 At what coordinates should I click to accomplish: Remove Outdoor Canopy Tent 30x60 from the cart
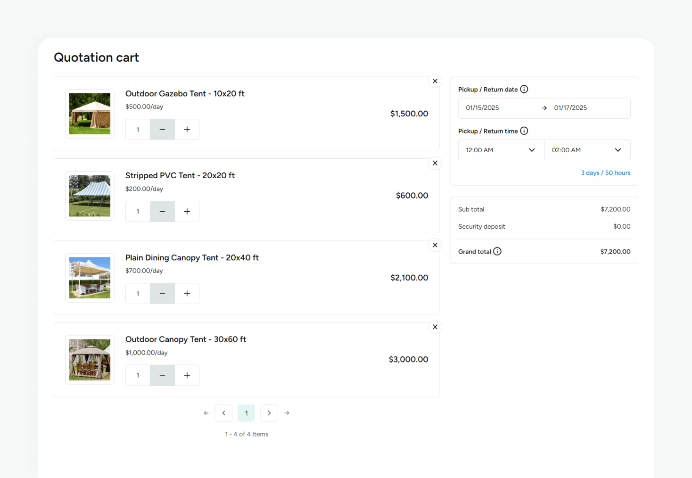point(435,327)
